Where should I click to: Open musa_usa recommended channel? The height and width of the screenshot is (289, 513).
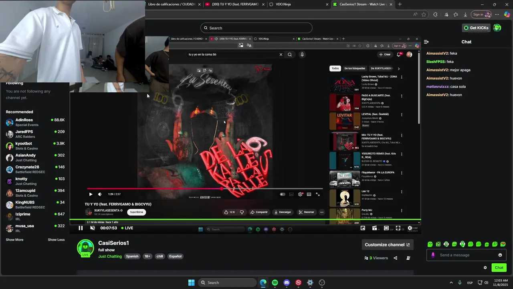tap(35, 228)
